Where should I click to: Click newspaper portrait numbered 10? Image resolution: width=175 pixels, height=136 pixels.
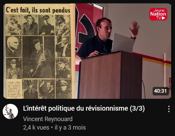[47, 89]
